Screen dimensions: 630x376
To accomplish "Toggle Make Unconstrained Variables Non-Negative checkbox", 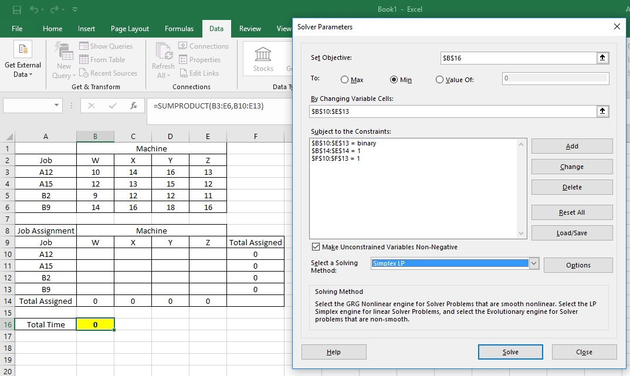I will (x=316, y=247).
